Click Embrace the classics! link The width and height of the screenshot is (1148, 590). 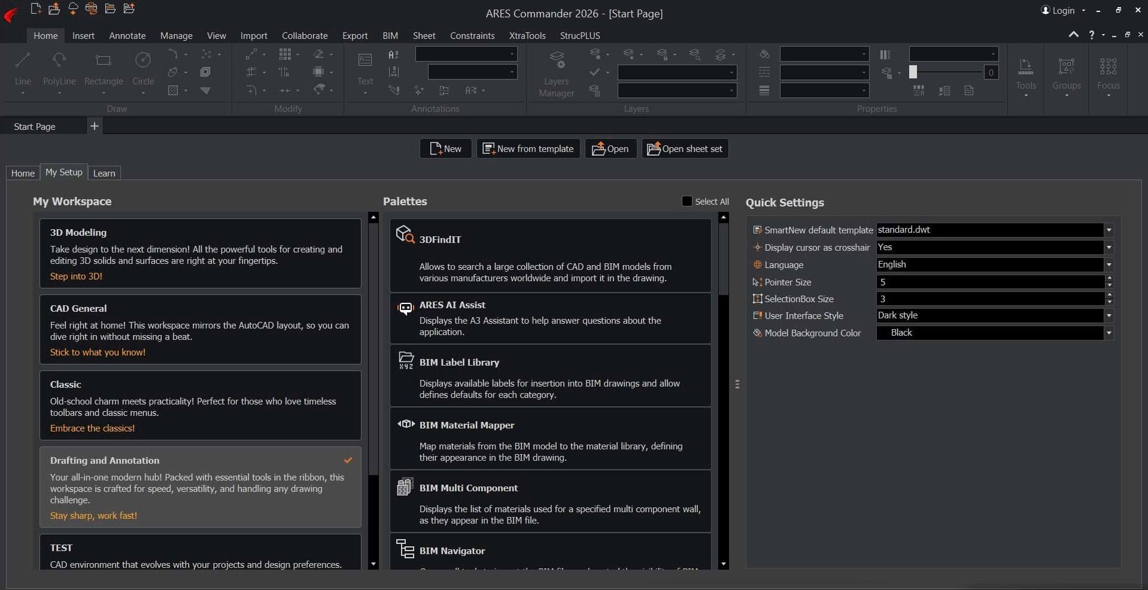92,428
